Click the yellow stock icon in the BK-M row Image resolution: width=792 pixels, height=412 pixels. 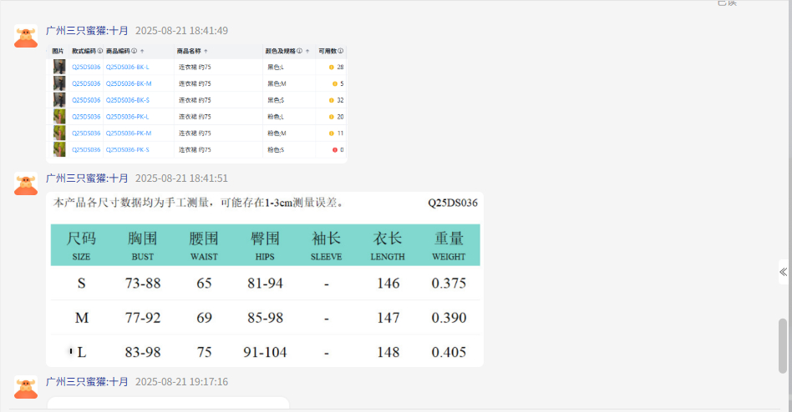pyautogui.click(x=335, y=83)
